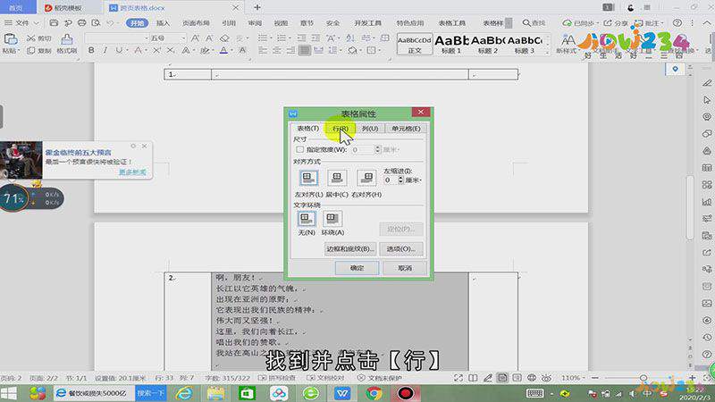Click the numbered list icon
This screenshot has width=715, height=402.
click(282, 38)
